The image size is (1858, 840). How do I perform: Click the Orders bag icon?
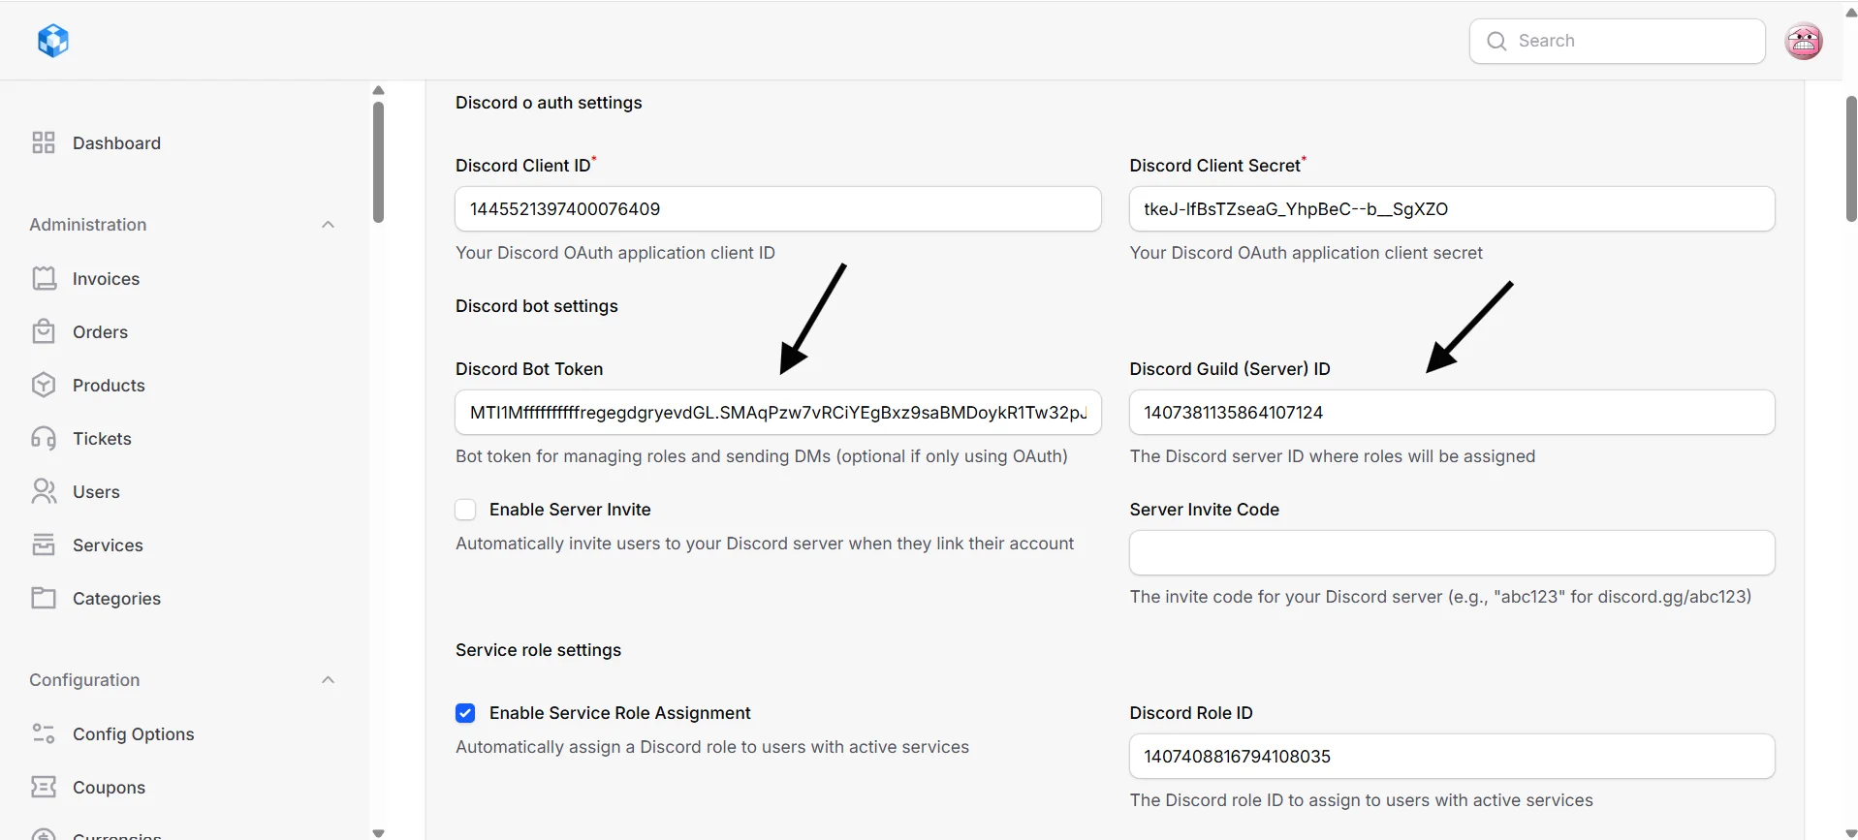tap(44, 331)
